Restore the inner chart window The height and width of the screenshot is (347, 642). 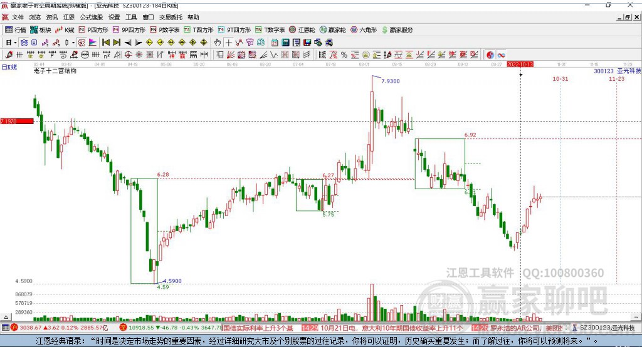(628, 17)
